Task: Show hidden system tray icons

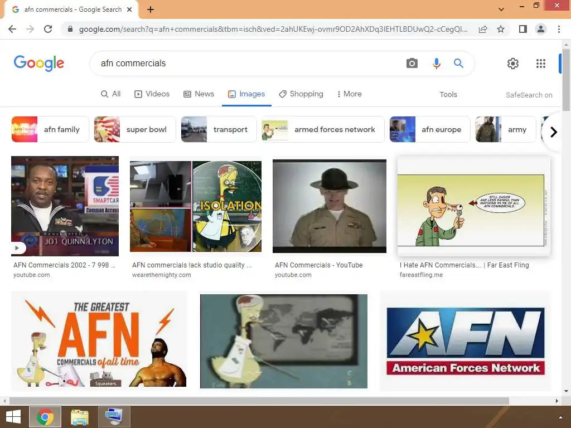Action: tap(560, 417)
